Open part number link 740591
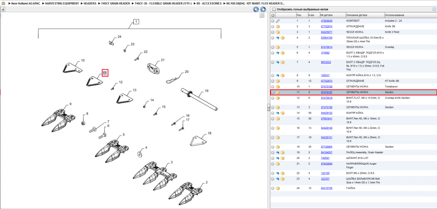The height and width of the screenshot is (209, 437). click(x=325, y=158)
